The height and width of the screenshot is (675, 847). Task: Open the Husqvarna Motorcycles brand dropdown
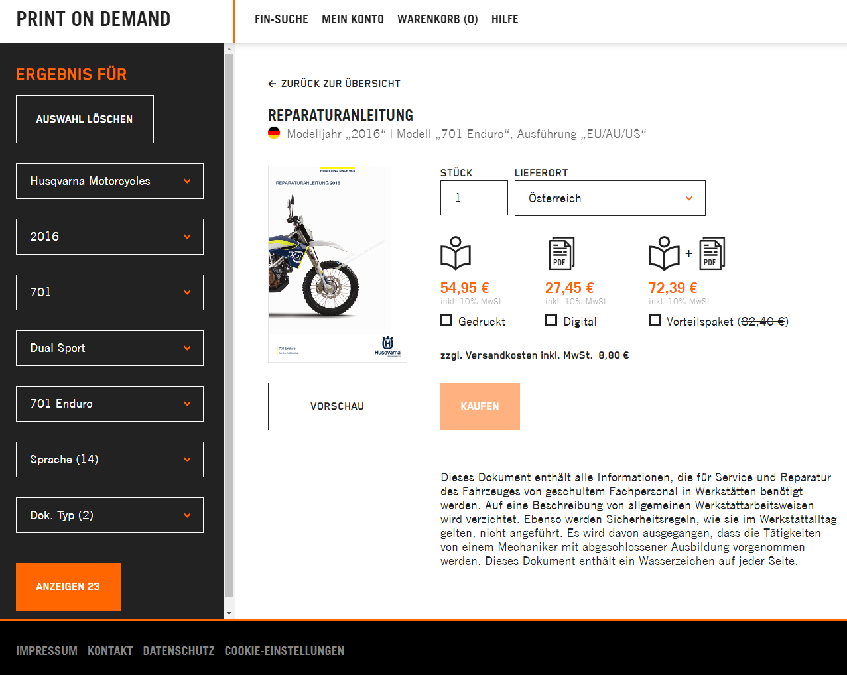(109, 181)
